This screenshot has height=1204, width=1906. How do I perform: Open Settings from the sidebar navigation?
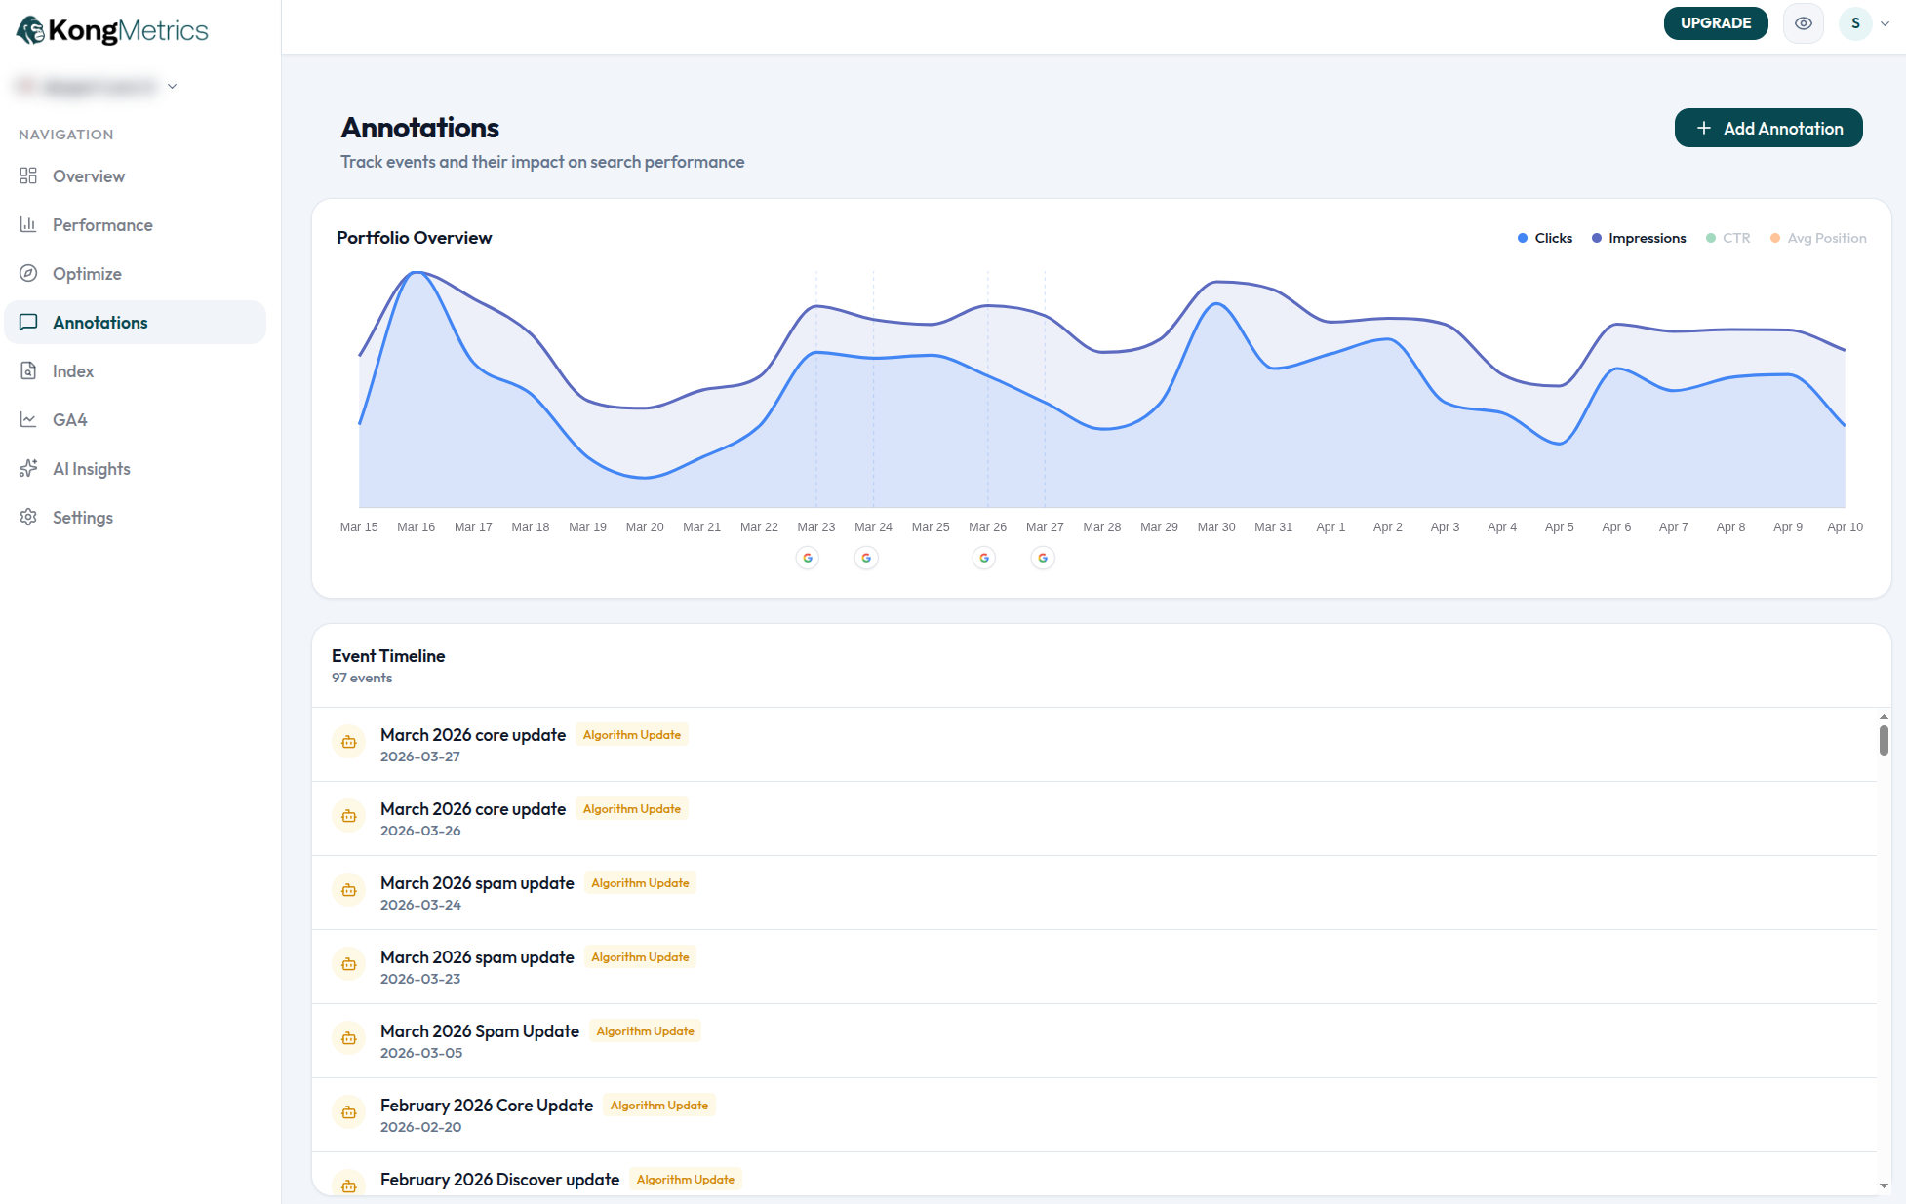point(83,517)
